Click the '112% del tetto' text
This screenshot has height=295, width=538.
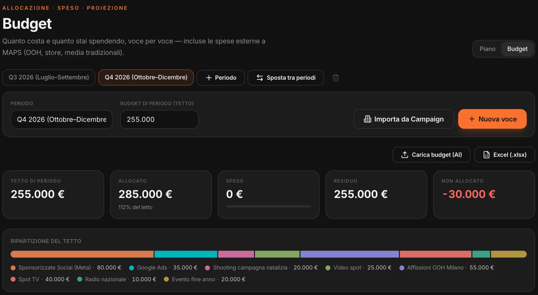(135, 207)
